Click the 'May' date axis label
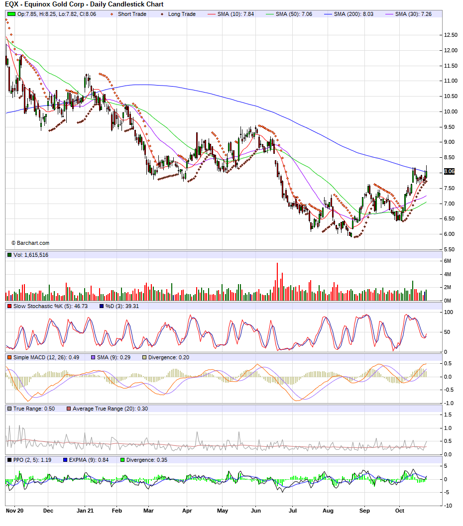Screen dimensions: 463x526 click(223, 511)
